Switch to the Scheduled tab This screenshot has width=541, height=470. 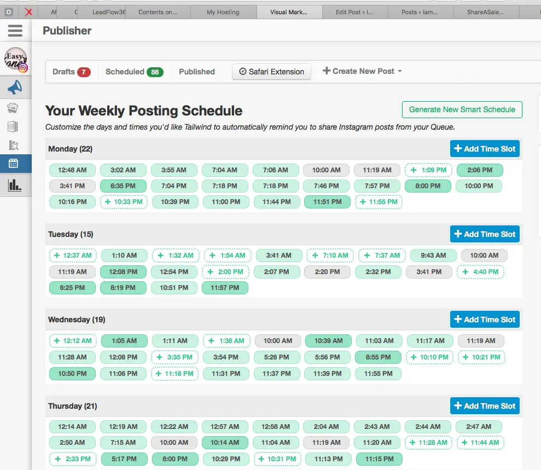click(x=134, y=72)
